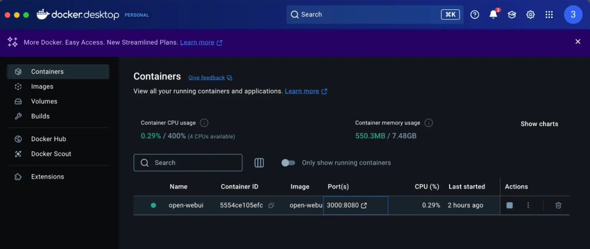Click the Port(s) column header
The height and width of the screenshot is (249, 590).
point(338,187)
